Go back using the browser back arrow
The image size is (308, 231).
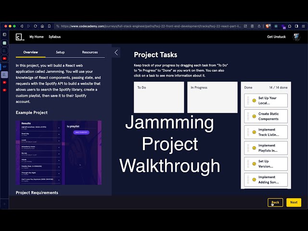22,26
